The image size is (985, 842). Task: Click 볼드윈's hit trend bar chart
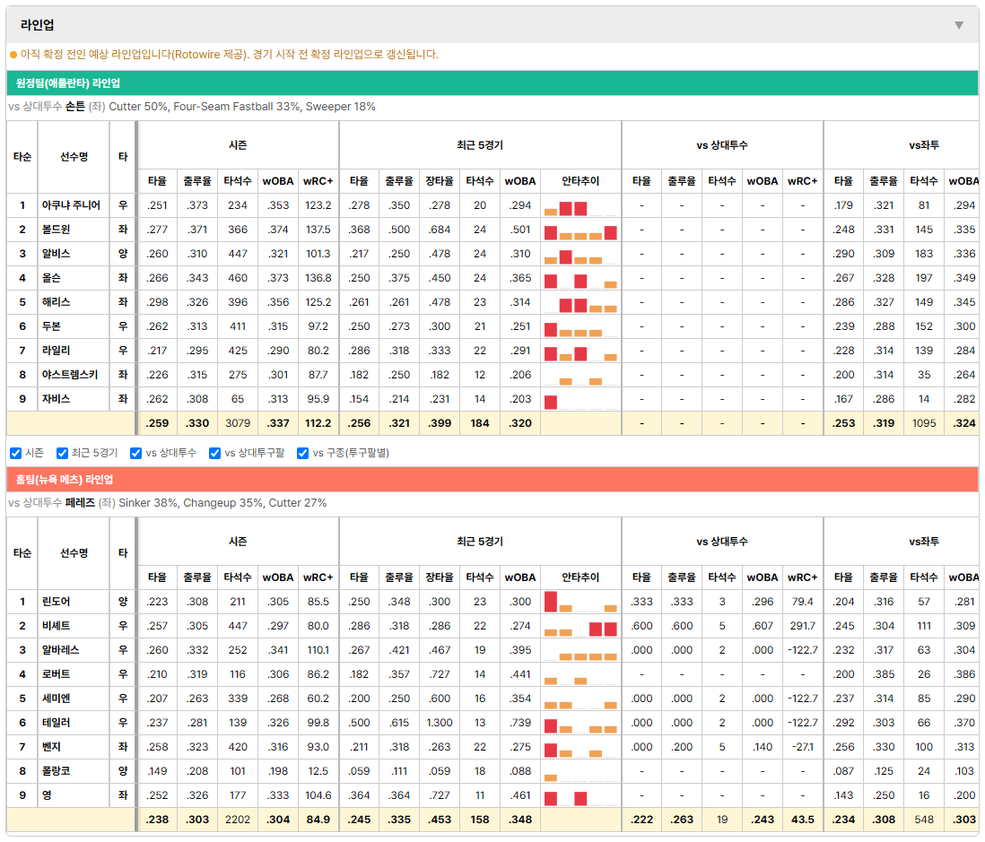pos(580,230)
